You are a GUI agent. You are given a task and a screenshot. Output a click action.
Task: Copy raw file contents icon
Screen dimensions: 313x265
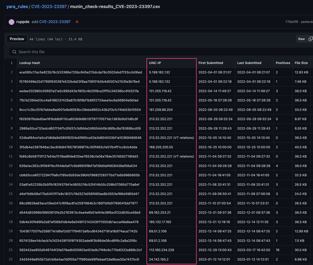coord(310,39)
